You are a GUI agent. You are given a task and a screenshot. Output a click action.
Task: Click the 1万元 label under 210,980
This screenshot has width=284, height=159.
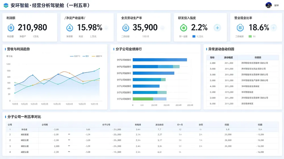point(36,36)
